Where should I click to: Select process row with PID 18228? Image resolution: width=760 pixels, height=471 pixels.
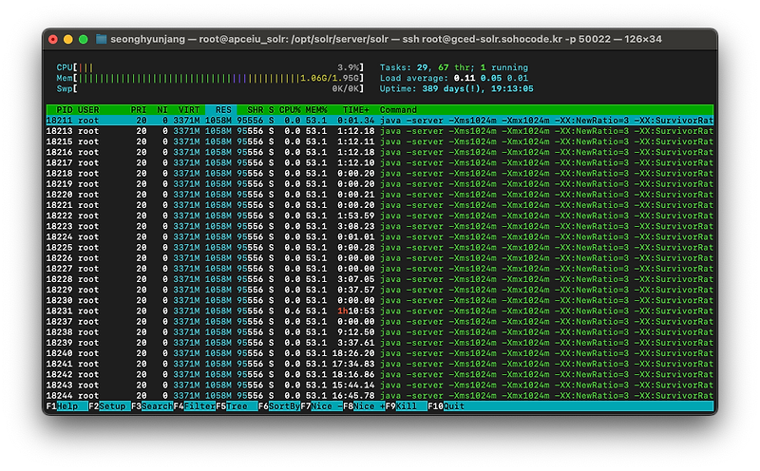379,279
